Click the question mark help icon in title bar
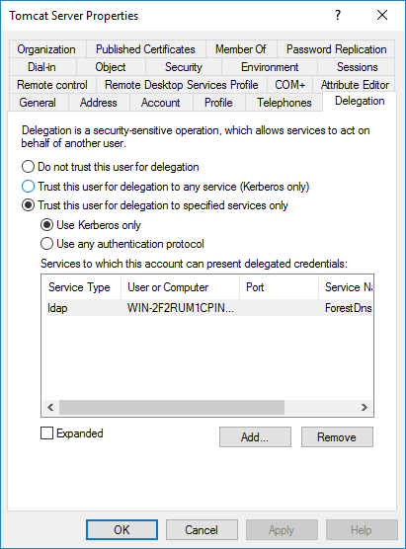 pyautogui.click(x=337, y=16)
